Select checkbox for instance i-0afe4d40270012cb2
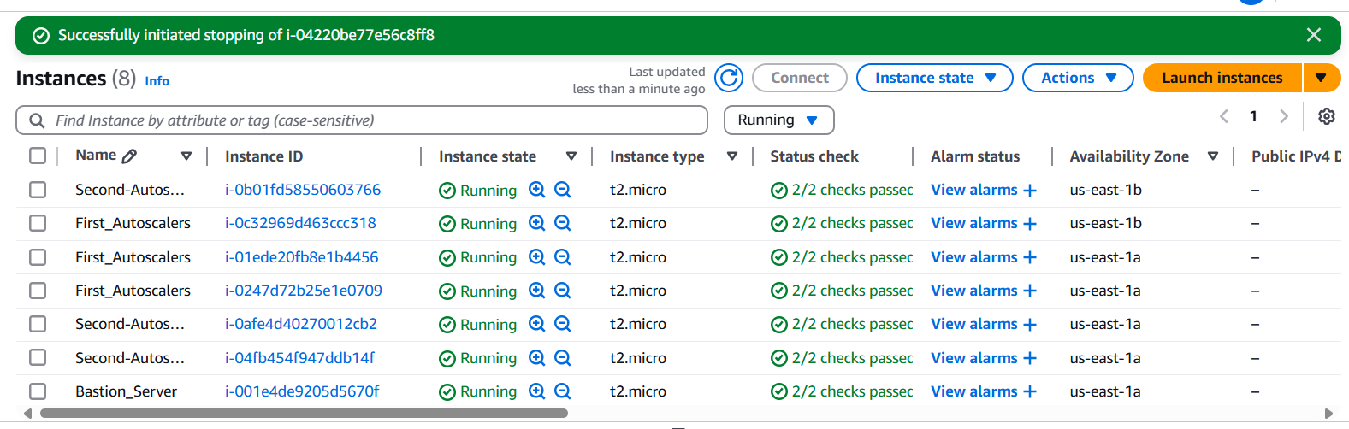 [x=38, y=324]
